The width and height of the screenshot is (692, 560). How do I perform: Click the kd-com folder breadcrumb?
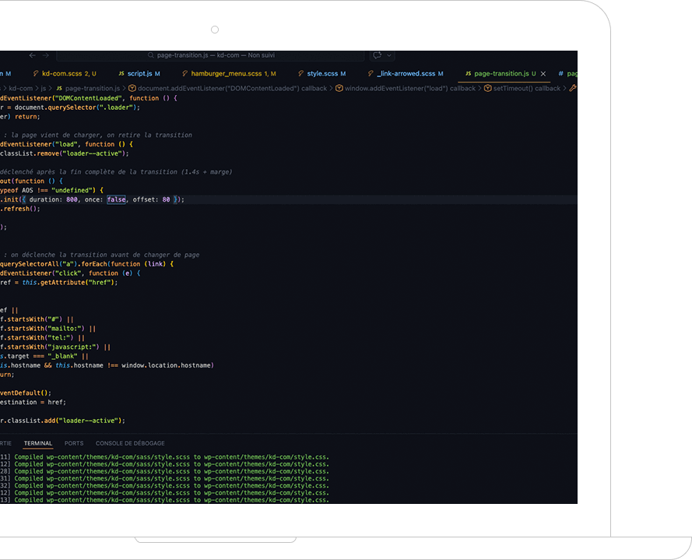point(20,89)
